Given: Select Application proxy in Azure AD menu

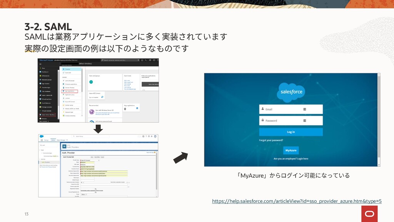Looking at the screenshot, I should pyautogui.click(x=71, y=95).
